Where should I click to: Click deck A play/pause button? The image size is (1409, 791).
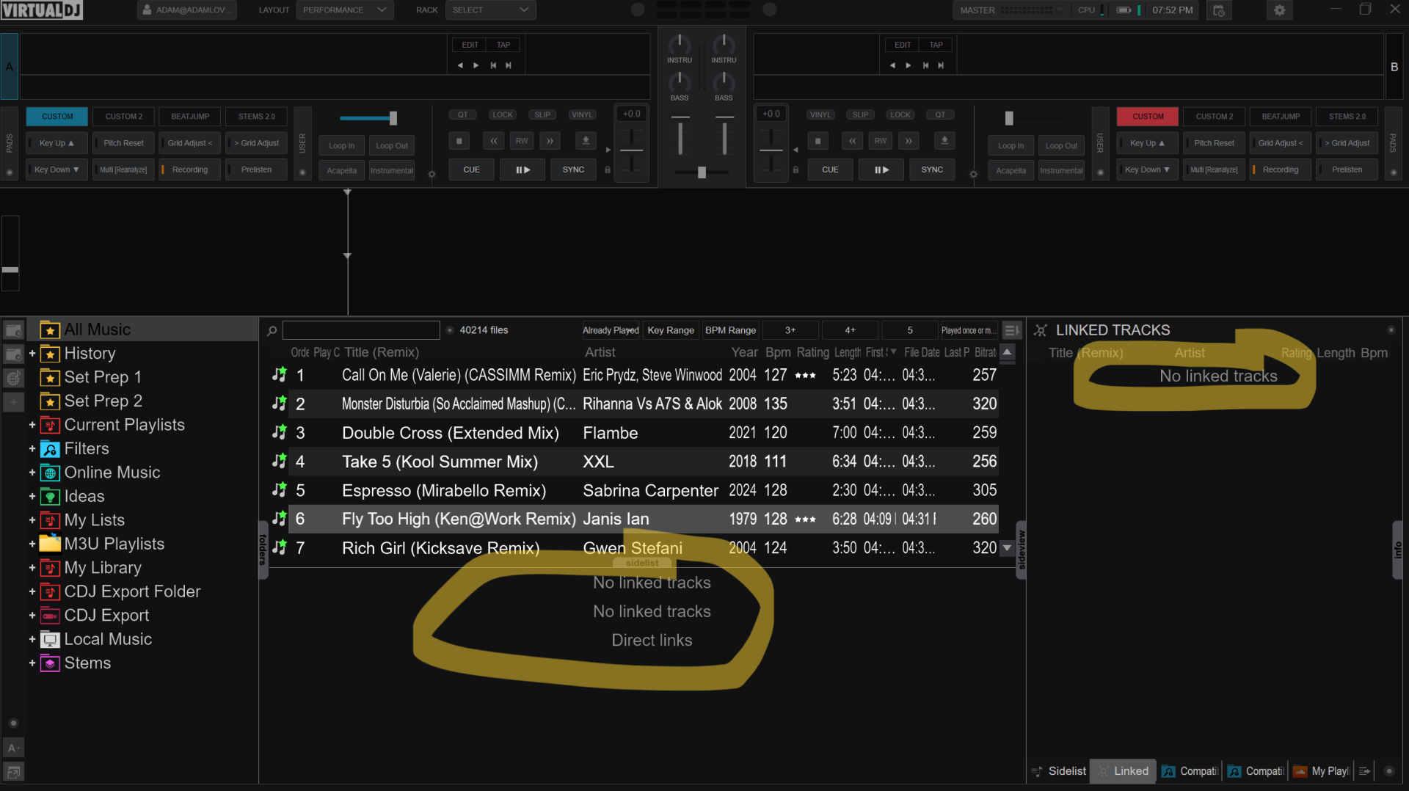523,169
